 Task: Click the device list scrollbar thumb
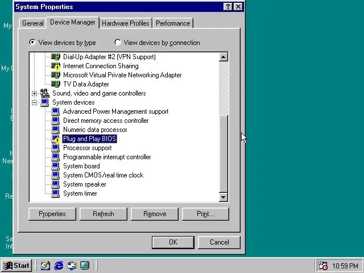[x=224, y=154]
